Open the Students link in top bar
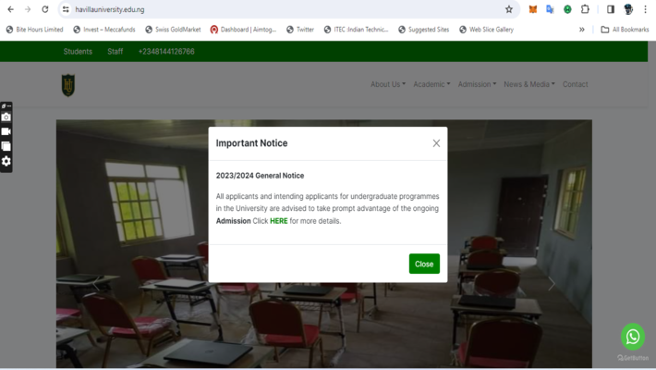This screenshot has width=656, height=370. click(x=78, y=52)
